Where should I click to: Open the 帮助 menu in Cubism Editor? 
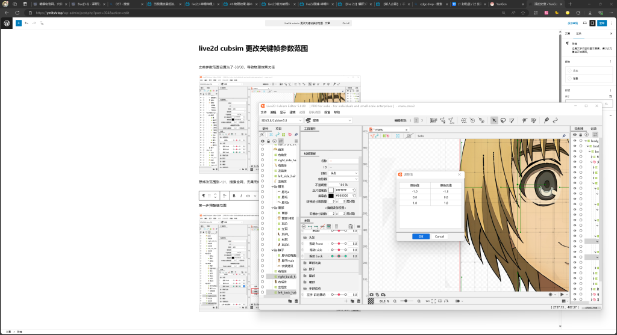(x=337, y=112)
